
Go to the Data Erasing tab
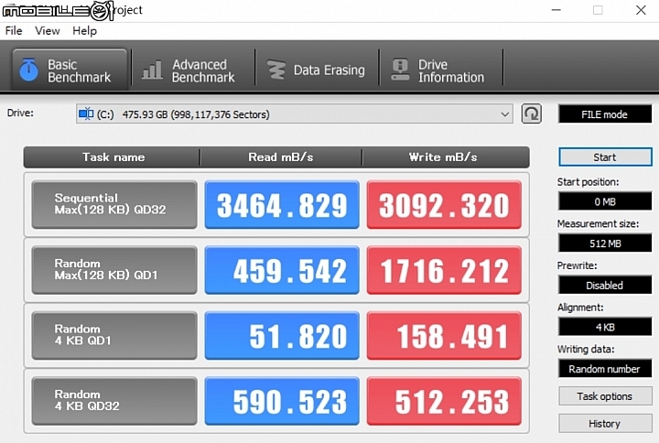tap(317, 70)
